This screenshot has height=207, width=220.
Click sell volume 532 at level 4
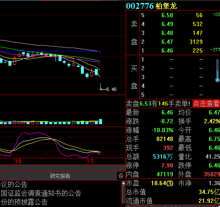pyautogui.click(x=198, y=24)
